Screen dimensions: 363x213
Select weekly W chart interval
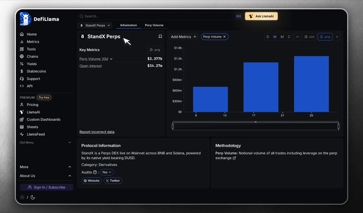(x=275, y=37)
